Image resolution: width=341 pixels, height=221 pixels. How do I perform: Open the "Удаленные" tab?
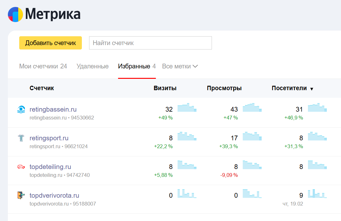pos(93,67)
